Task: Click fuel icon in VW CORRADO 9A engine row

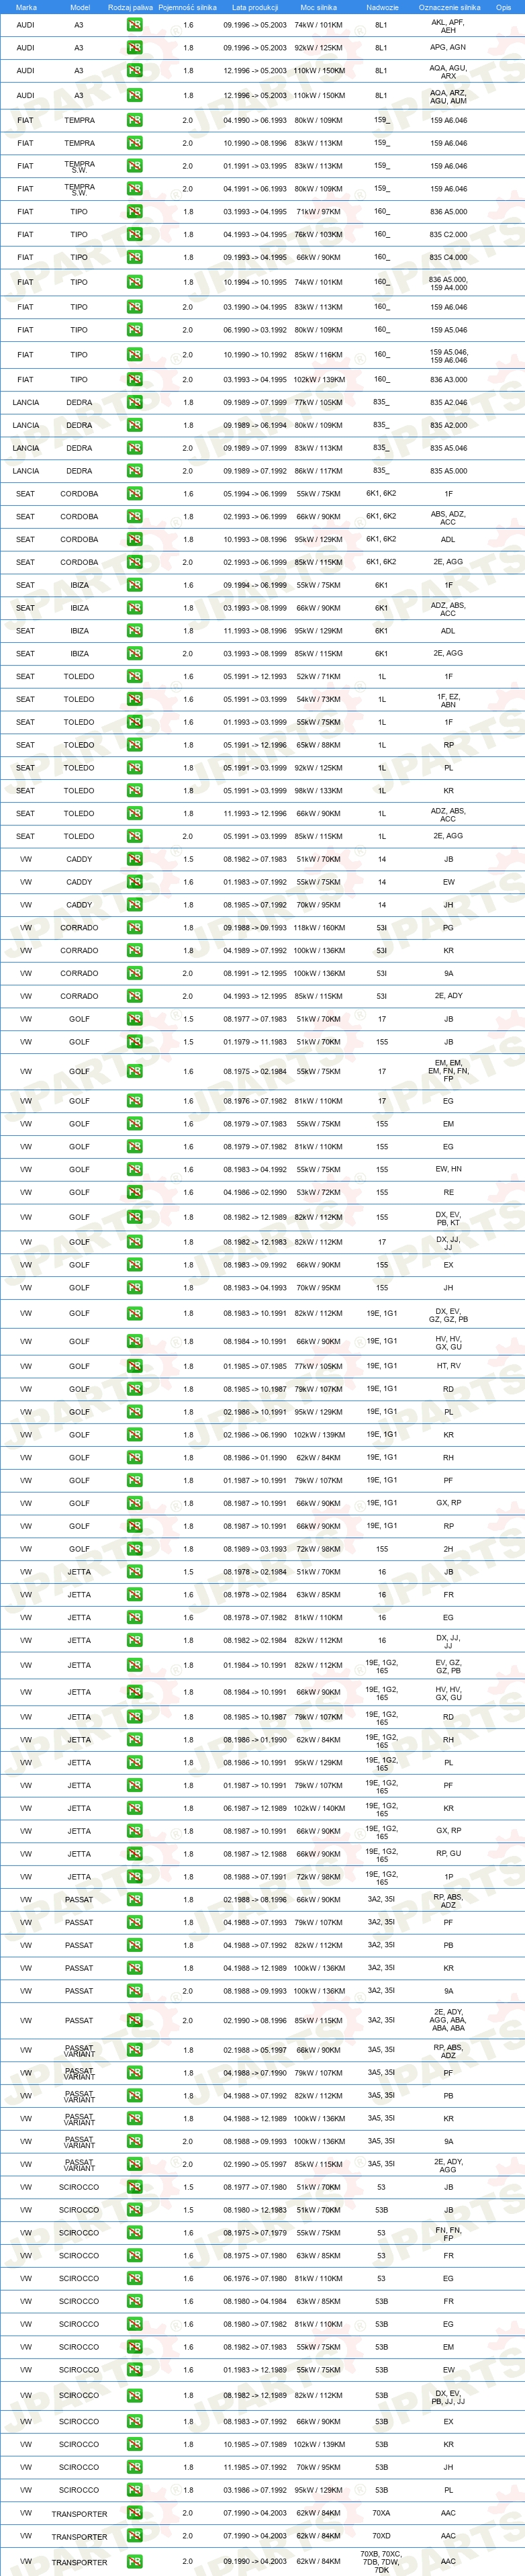Action: (x=134, y=974)
